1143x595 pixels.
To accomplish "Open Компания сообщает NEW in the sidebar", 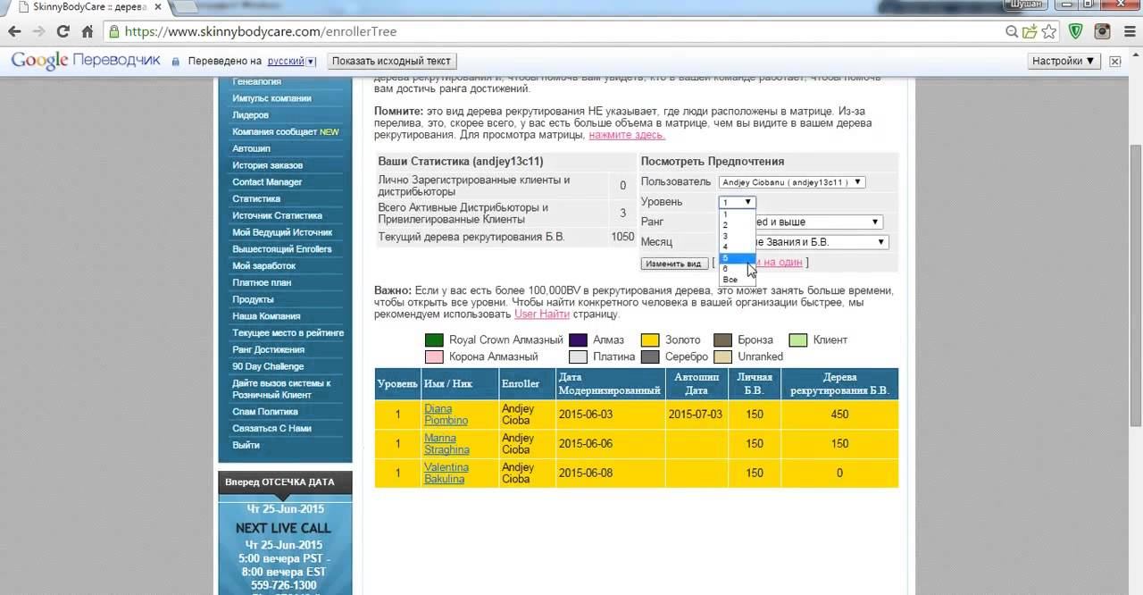I will pos(286,131).
